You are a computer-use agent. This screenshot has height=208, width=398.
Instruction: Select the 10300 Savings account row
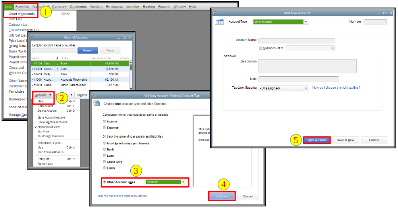pyautogui.click(x=80, y=69)
